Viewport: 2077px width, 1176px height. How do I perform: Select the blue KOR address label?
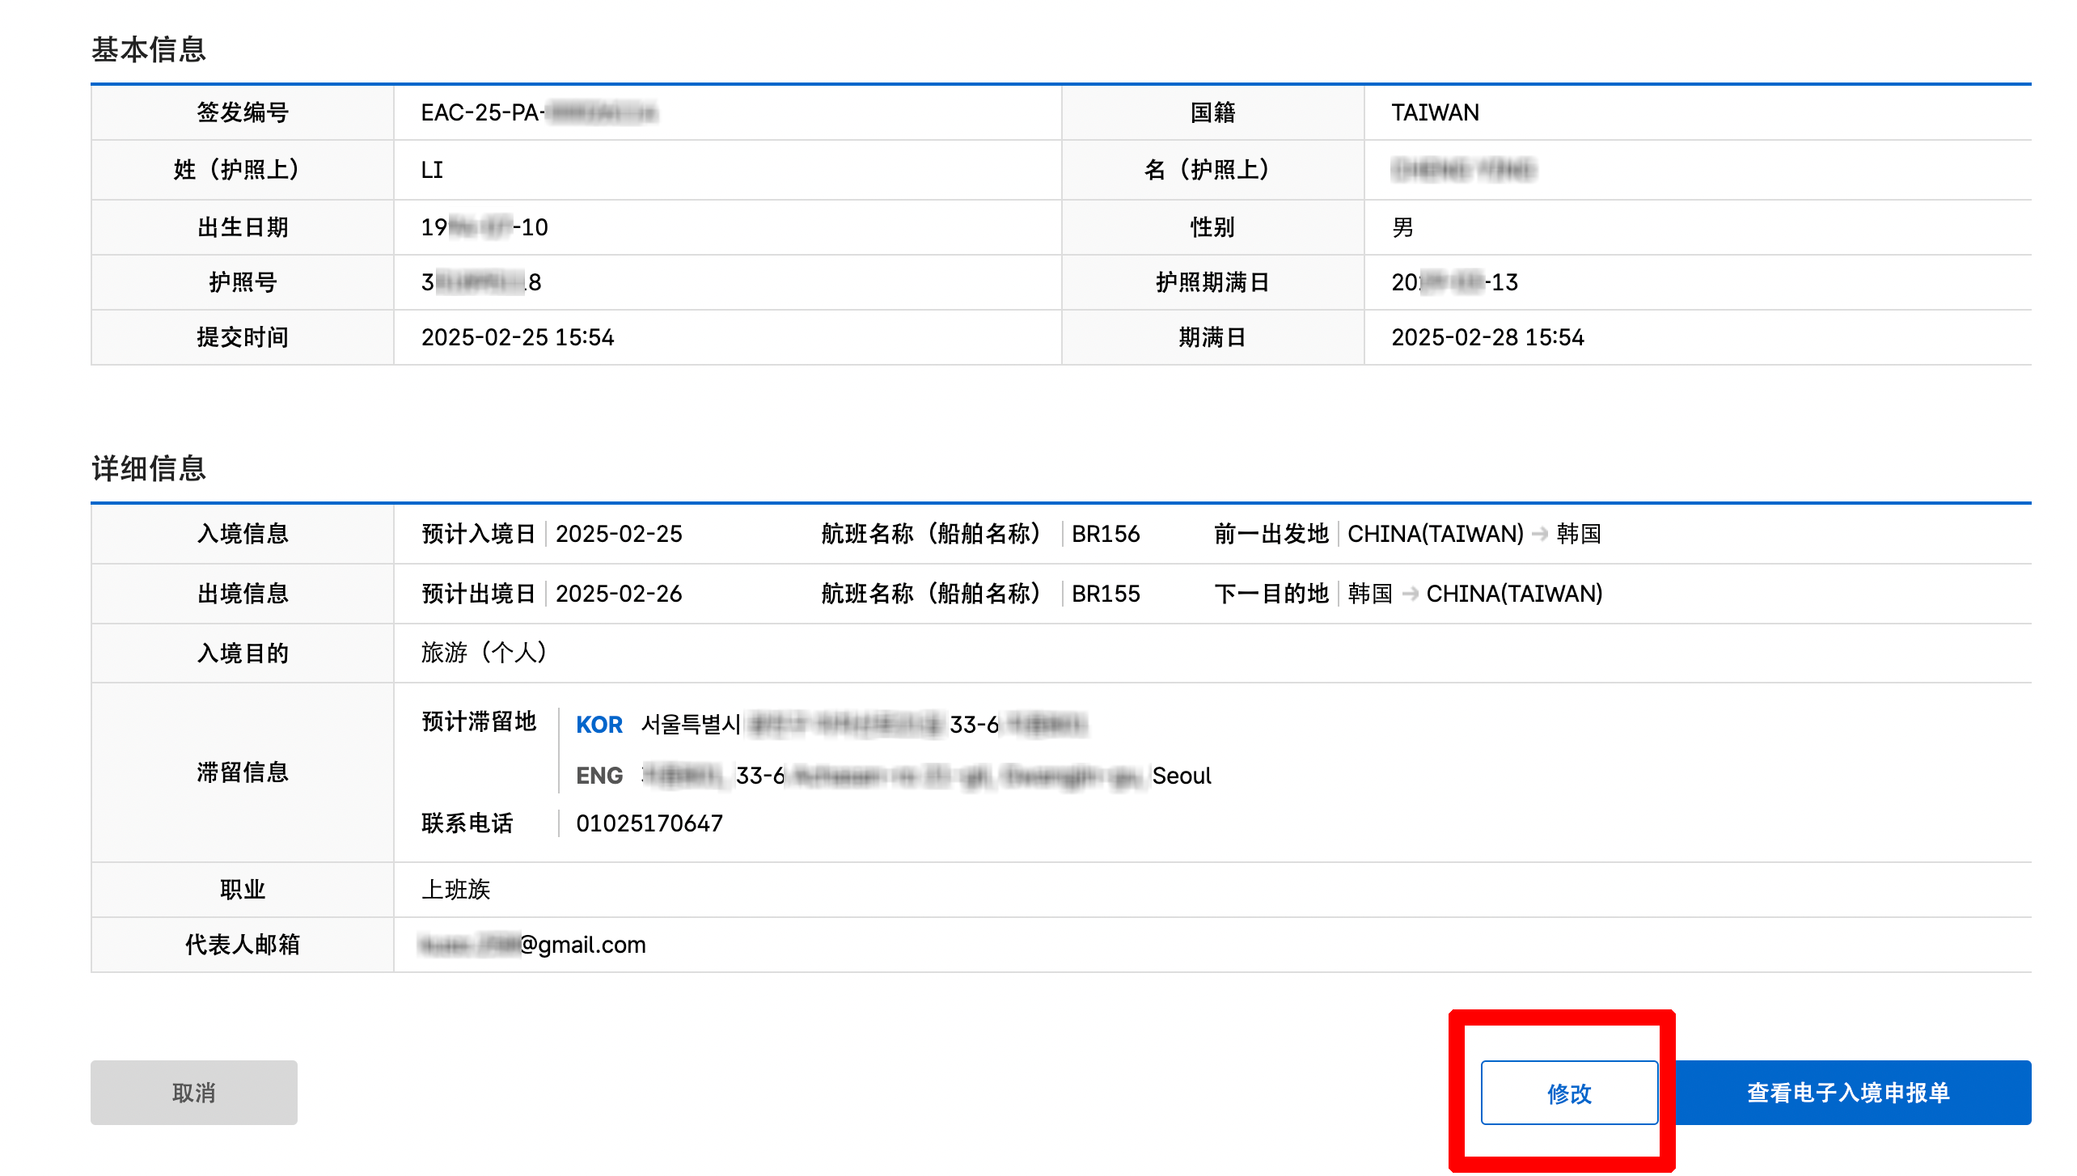point(599,724)
